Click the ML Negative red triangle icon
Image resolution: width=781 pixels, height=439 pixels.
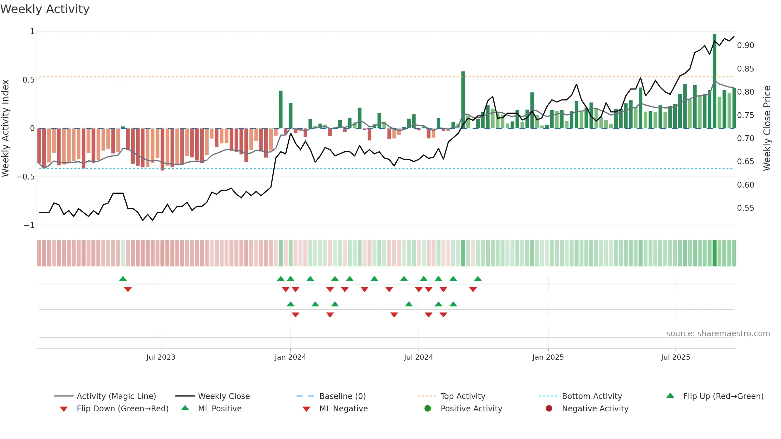click(306, 409)
